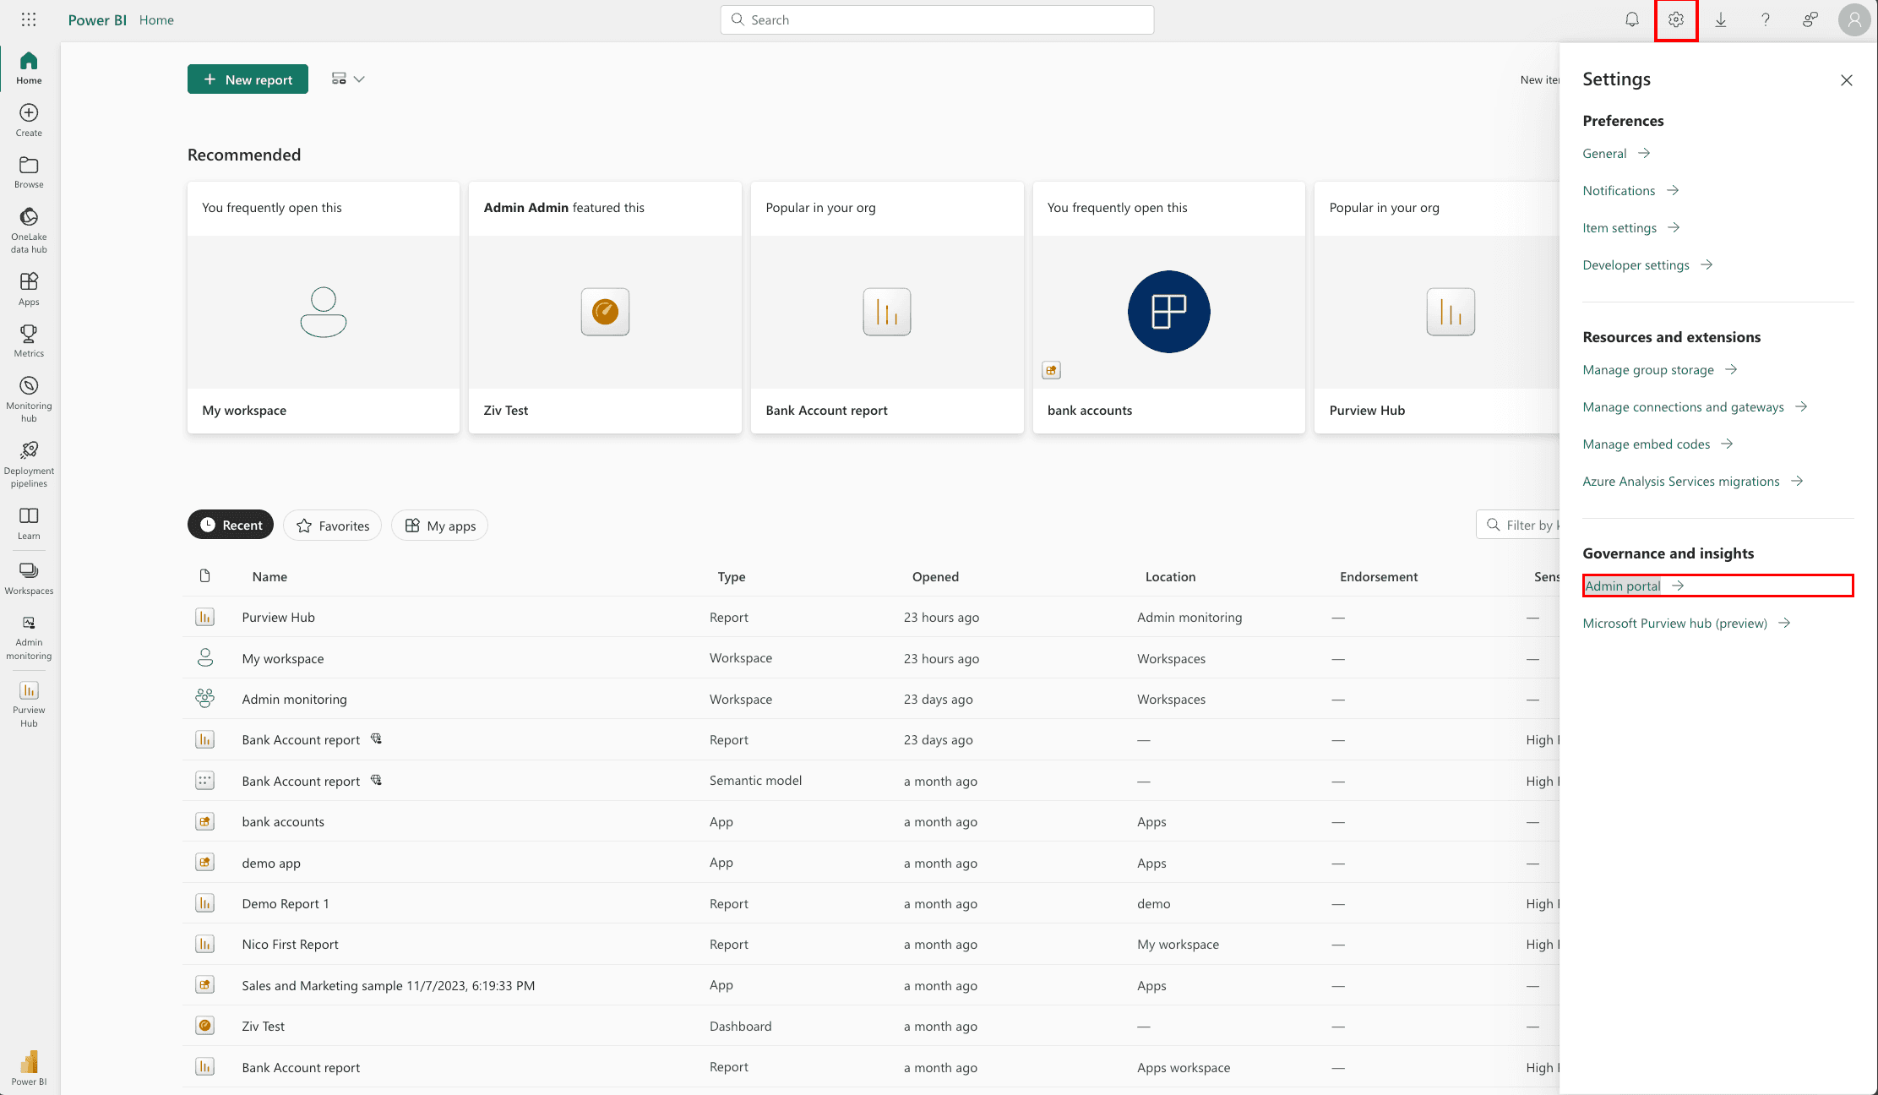The width and height of the screenshot is (1878, 1095).
Task: Open Admin monitoring workspace row name
Action: coord(294,699)
